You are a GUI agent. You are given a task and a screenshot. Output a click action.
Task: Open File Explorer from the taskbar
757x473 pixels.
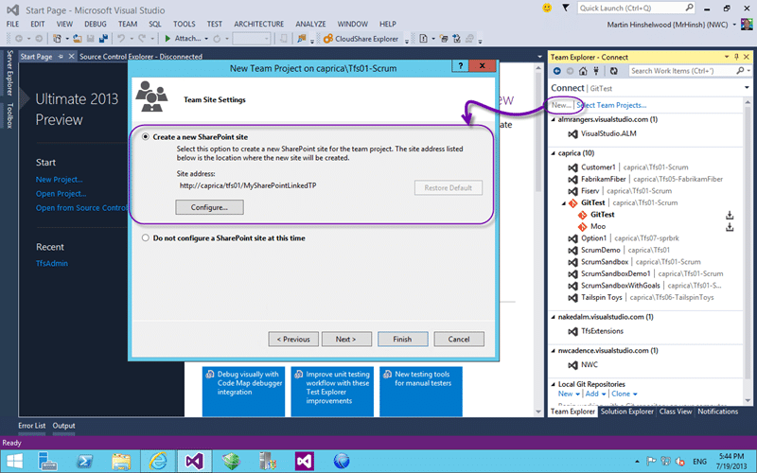(121, 461)
